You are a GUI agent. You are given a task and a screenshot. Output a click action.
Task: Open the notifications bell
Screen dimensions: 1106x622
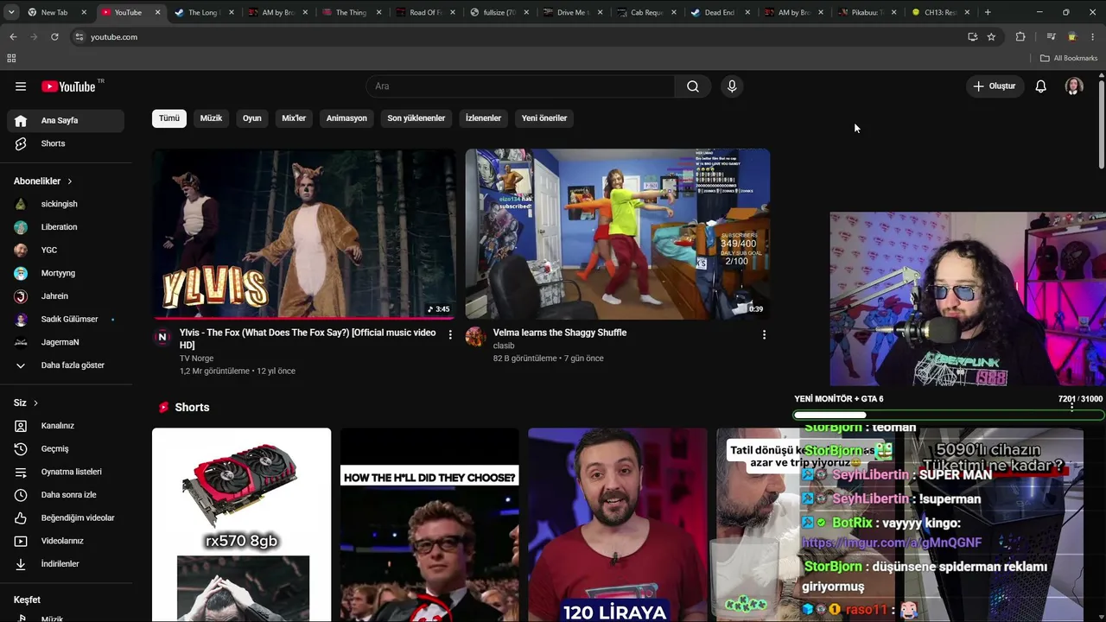[x=1041, y=86]
